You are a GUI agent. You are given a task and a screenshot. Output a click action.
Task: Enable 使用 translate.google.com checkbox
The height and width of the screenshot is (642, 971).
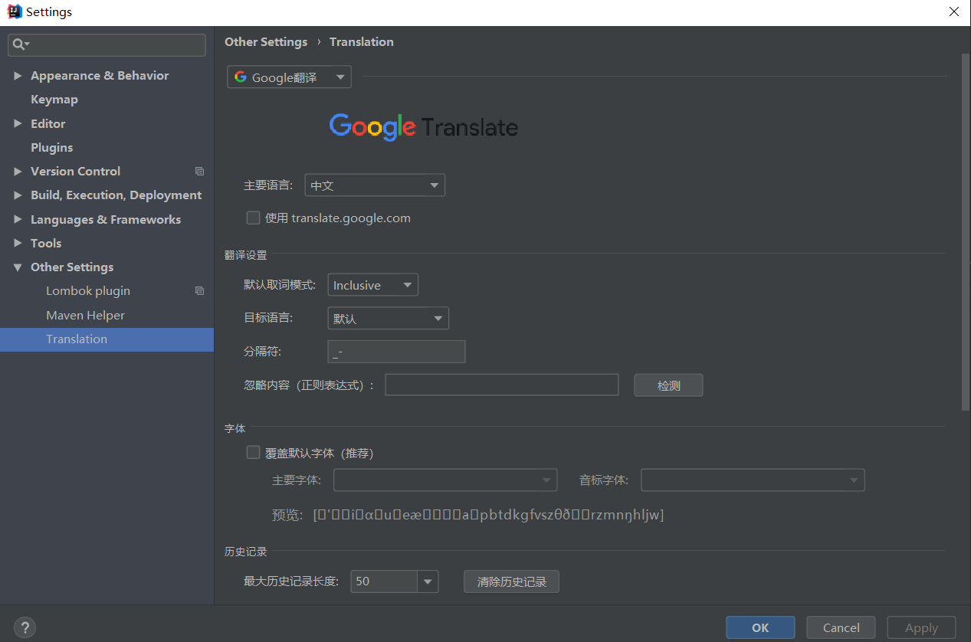point(253,218)
